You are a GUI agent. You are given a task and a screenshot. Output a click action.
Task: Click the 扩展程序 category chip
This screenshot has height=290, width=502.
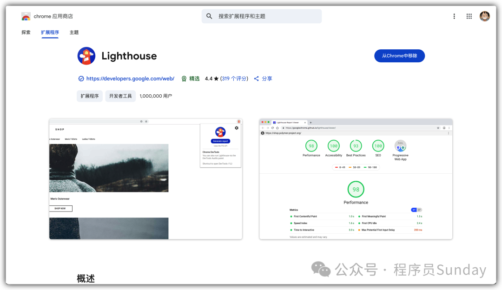click(90, 96)
